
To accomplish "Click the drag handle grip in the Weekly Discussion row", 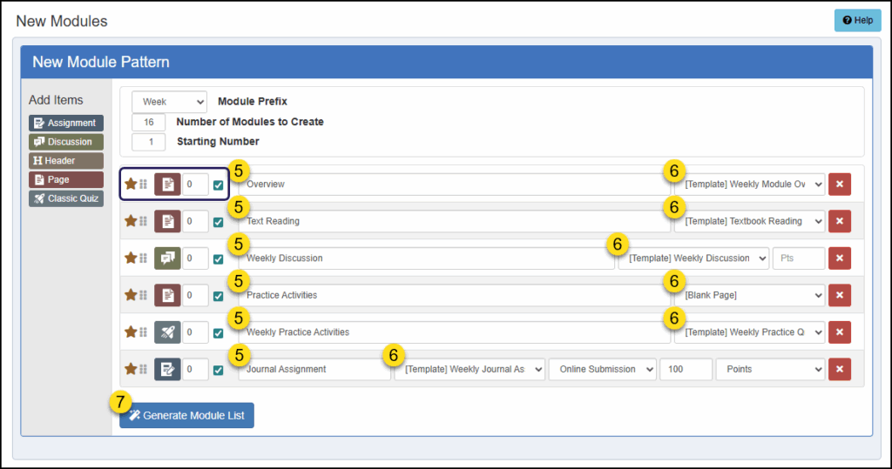I will [x=144, y=258].
